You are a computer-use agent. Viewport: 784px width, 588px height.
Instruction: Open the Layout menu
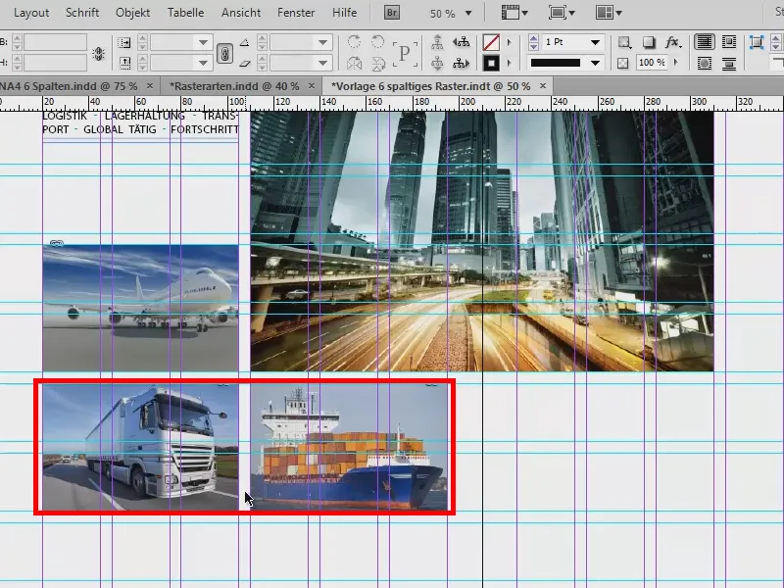(31, 13)
